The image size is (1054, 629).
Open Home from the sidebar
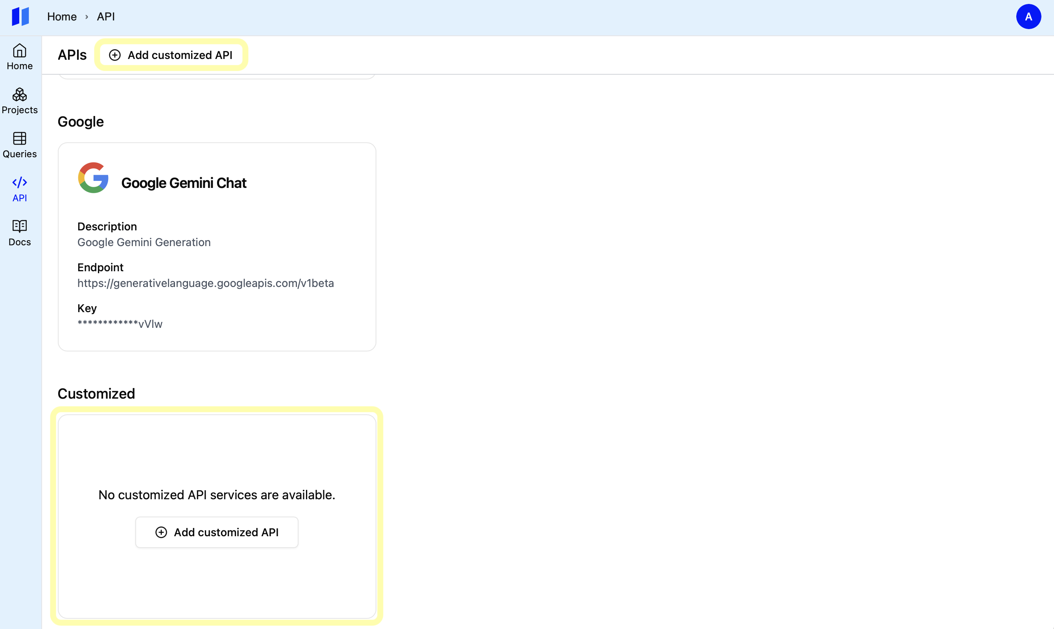pos(20,57)
